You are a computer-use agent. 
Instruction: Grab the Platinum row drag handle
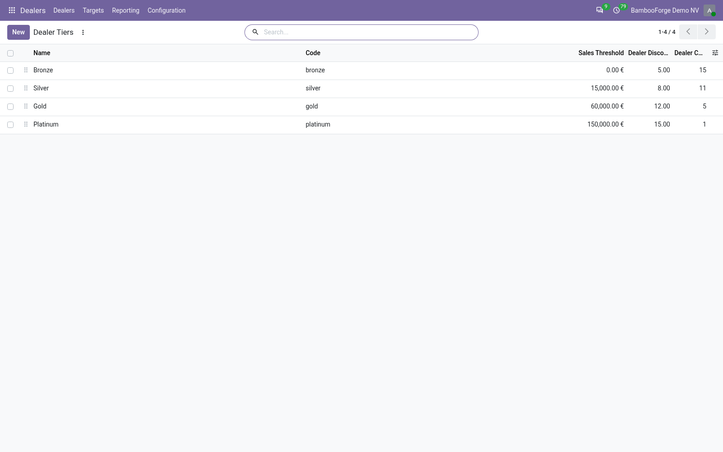click(26, 124)
